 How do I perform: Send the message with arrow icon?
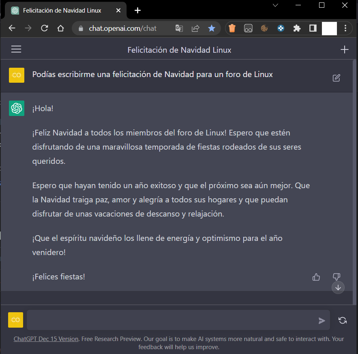[x=322, y=320]
